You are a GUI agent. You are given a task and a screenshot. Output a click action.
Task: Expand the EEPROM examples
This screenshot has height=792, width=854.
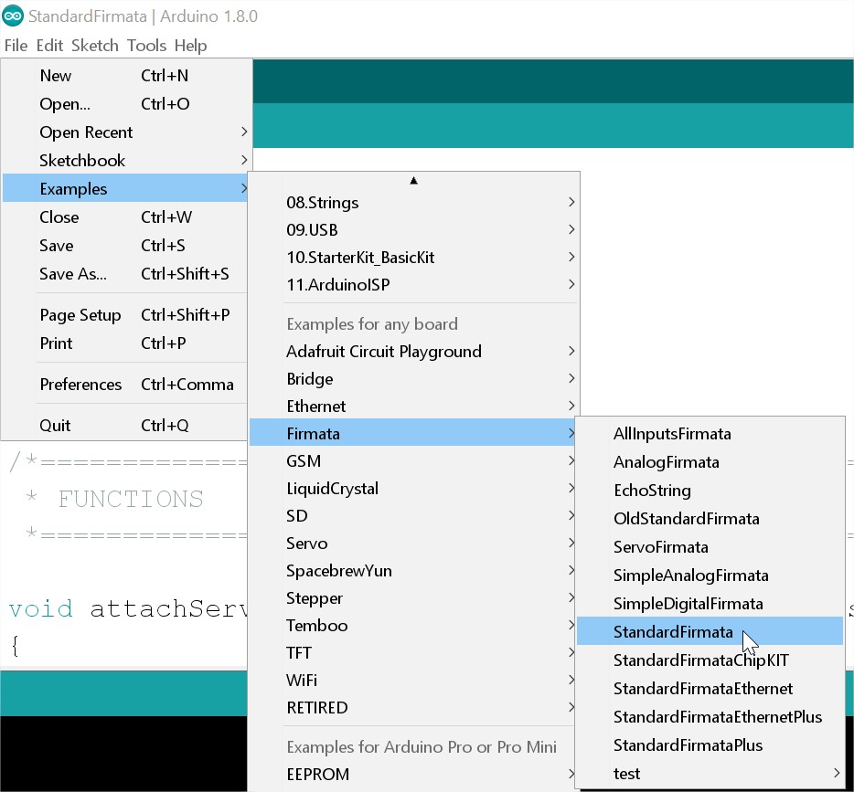coord(413,775)
